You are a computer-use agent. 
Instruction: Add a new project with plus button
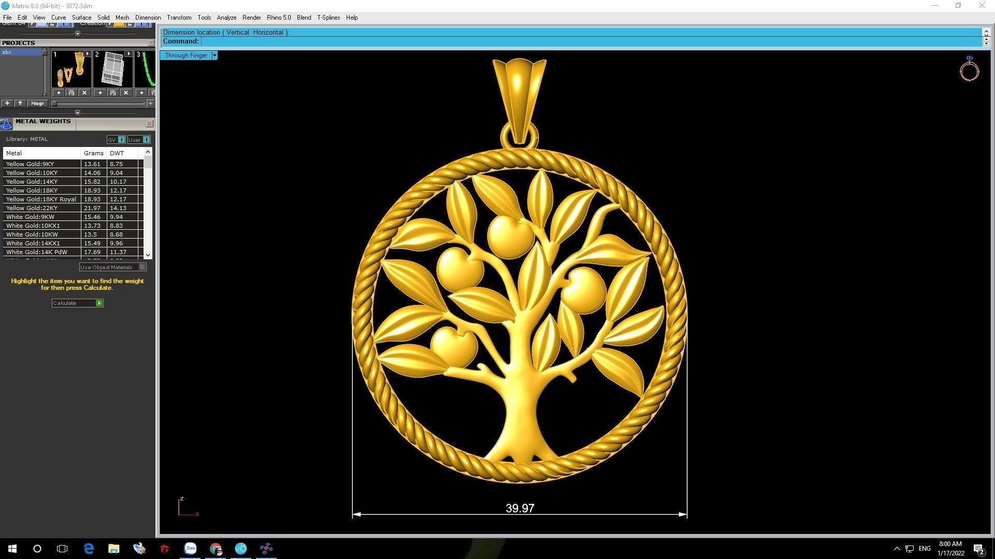pos(7,104)
